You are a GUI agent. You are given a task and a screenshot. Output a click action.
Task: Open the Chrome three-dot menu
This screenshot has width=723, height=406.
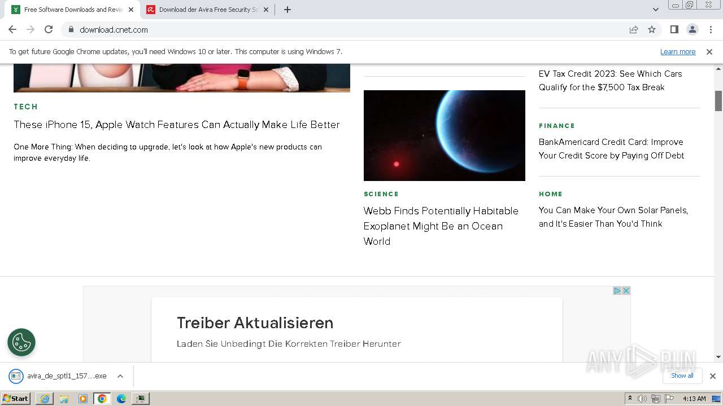pyautogui.click(x=711, y=29)
